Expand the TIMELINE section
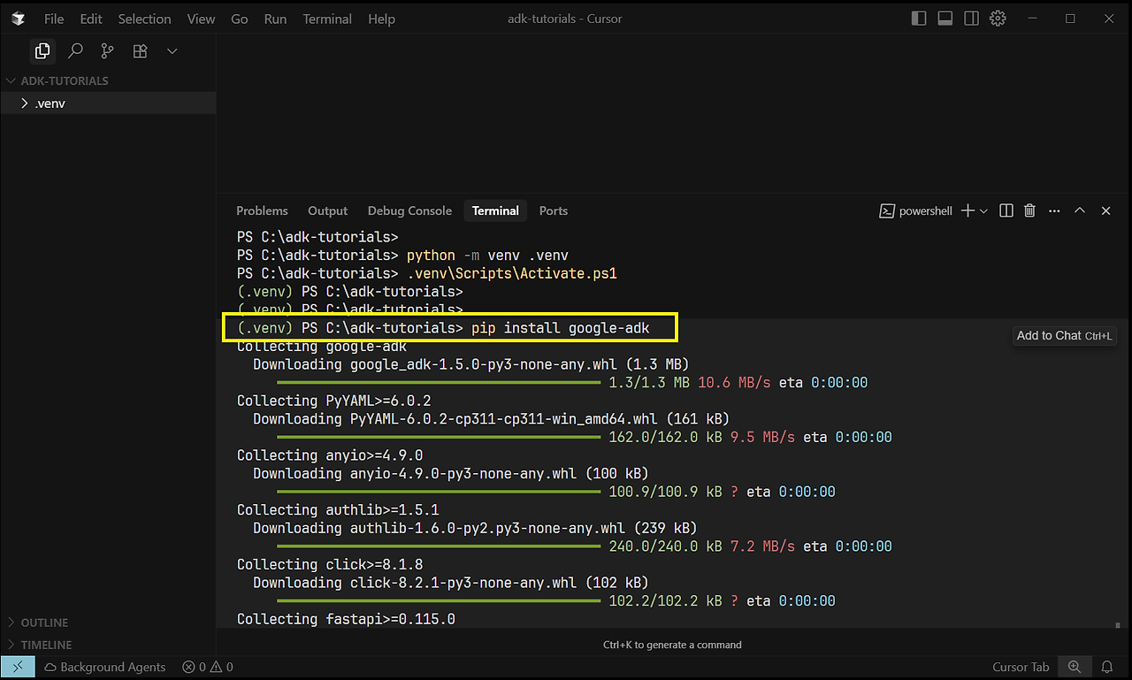The width and height of the screenshot is (1132, 680). coord(108,645)
